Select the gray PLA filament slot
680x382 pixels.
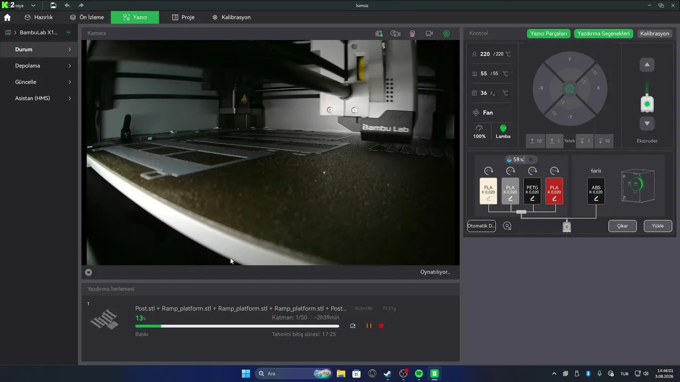coord(511,191)
